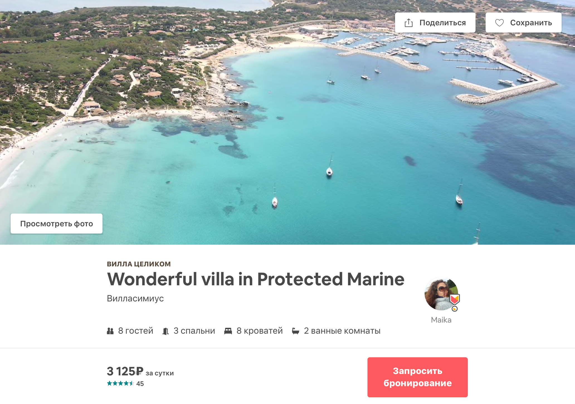
Task: Click the aerial beach cover photo
Action: 287,122
